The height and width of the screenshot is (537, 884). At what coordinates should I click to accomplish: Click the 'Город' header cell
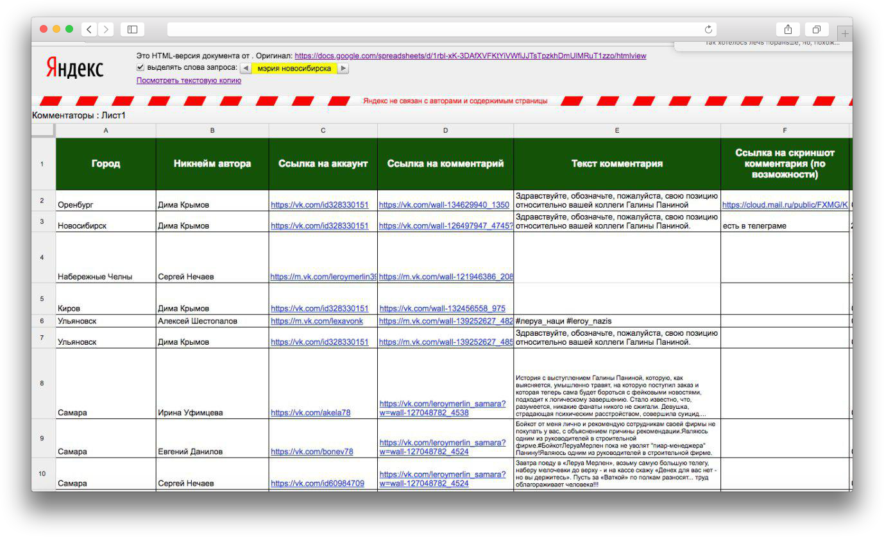tap(106, 163)
